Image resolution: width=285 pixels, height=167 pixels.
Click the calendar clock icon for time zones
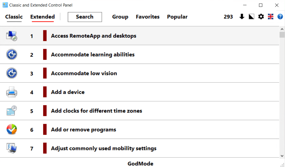click(x=12, y=111)
